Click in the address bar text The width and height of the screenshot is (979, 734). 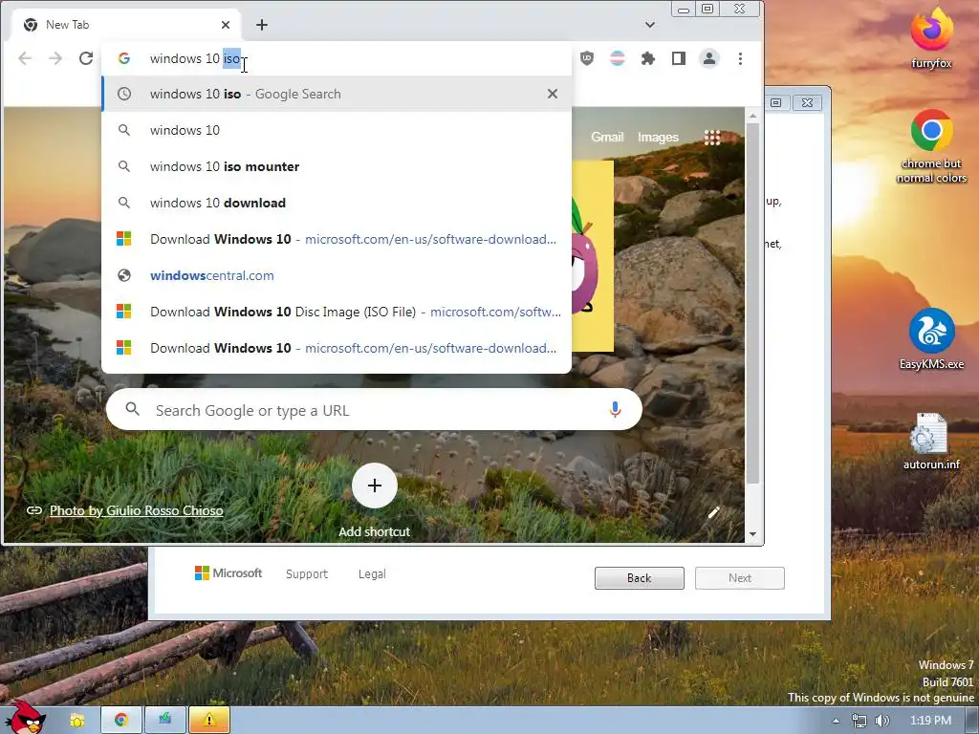click(195, 58)
